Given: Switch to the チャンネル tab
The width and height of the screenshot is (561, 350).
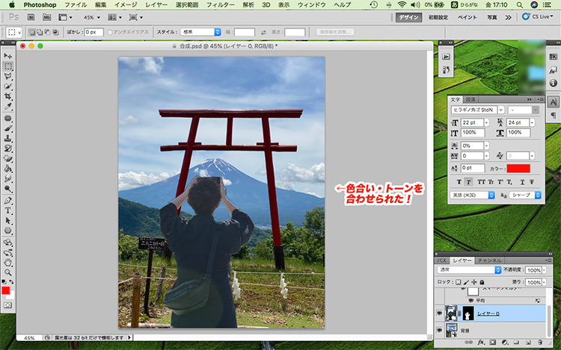Looking at the screenshot, I should point(489,260).
